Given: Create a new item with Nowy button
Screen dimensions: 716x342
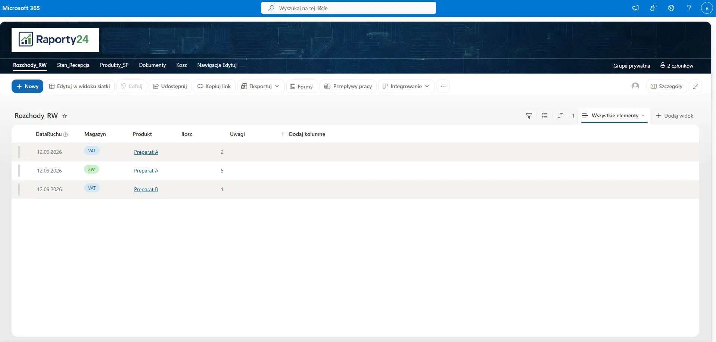Looking at the screenshot, I should pyautogui.click(x=27, y=86).
